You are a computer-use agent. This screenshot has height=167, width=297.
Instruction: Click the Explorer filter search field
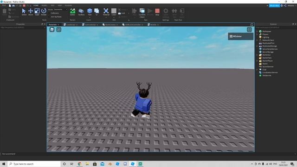pyautogui.click(x=276, y=27)
